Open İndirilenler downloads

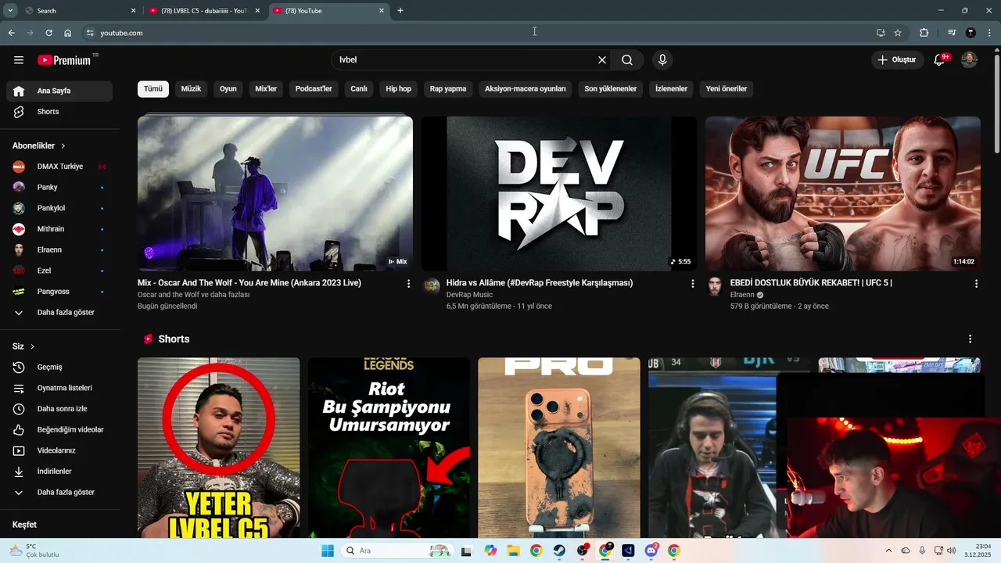[x=59, y=472]
